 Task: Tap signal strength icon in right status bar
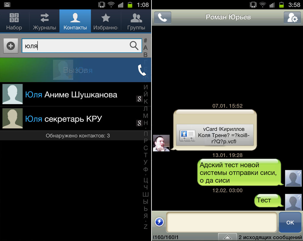pyautogui.click(x=272, y=5)
